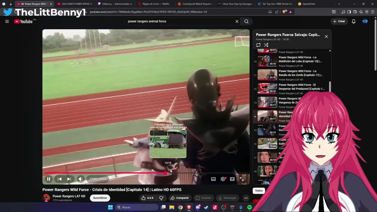
Task: Click the Guardar save button
Action: (x=204, y=198)
